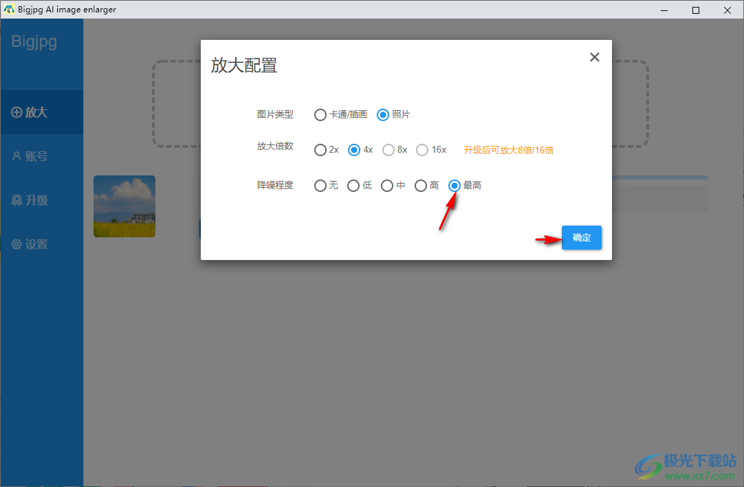This screenshot has width=744, height=487.
Task: Click the gear icon beside 设置
Action: (17, 244)
